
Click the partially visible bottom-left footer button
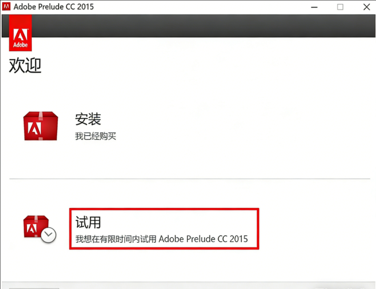tap(34, 287)
